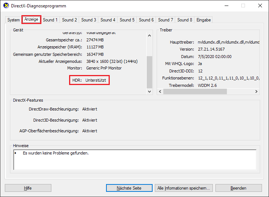Click the 27474 MB Gesamtspeicher value
Viewport: 269px width, 197px height.
95,40
